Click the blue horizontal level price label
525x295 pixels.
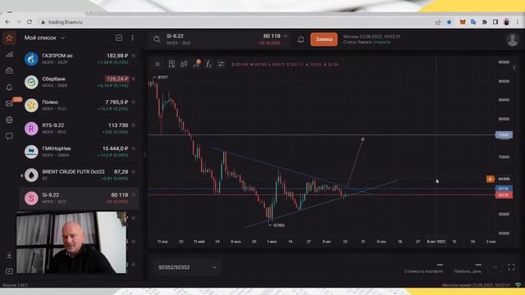point(504,188)
